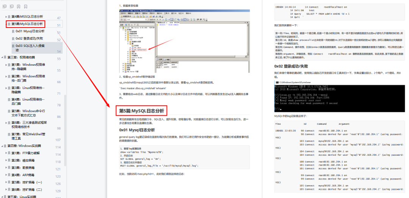Click bookmark icon beside 第3篇：勒索病毒
409x198 pixels.
tap(9, 168)
